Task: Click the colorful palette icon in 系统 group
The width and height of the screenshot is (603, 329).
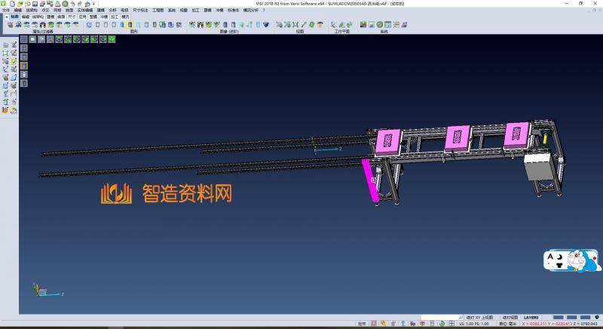Action: pos(363,24)
